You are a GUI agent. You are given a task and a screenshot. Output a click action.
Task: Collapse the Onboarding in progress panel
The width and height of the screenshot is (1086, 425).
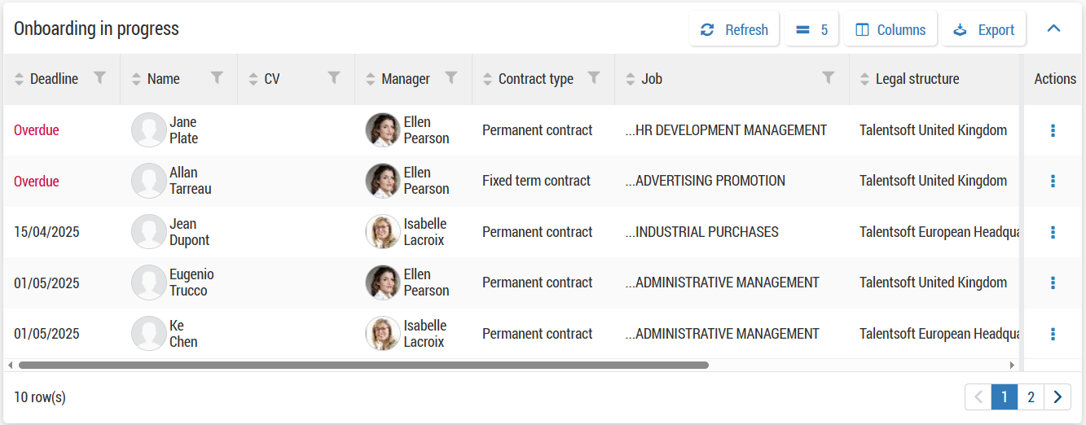tap(1053, 29)
